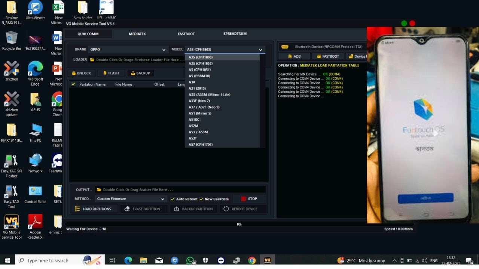Select A57 (CPH1701) in model list
This screenshot has height=269, width=479.
[222, 145]
